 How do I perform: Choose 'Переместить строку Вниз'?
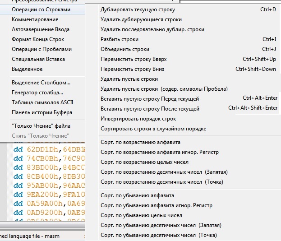[132, 69]
